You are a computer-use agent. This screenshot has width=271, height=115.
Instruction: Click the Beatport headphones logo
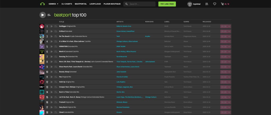(42, 4)
